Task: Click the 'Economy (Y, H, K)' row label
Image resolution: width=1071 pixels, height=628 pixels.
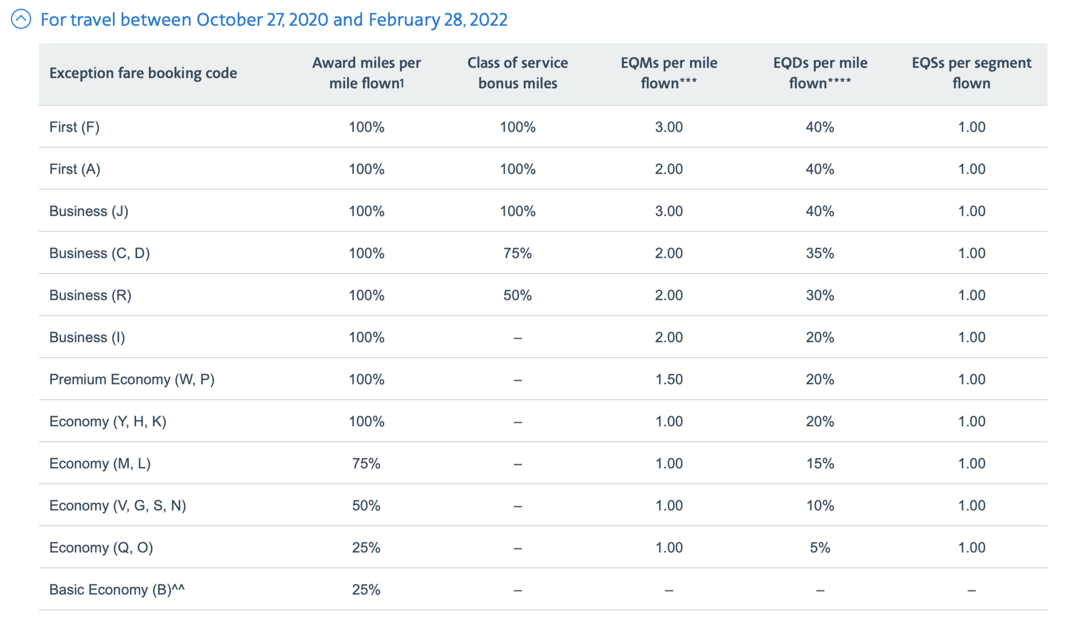Action: tap(108, 422)
